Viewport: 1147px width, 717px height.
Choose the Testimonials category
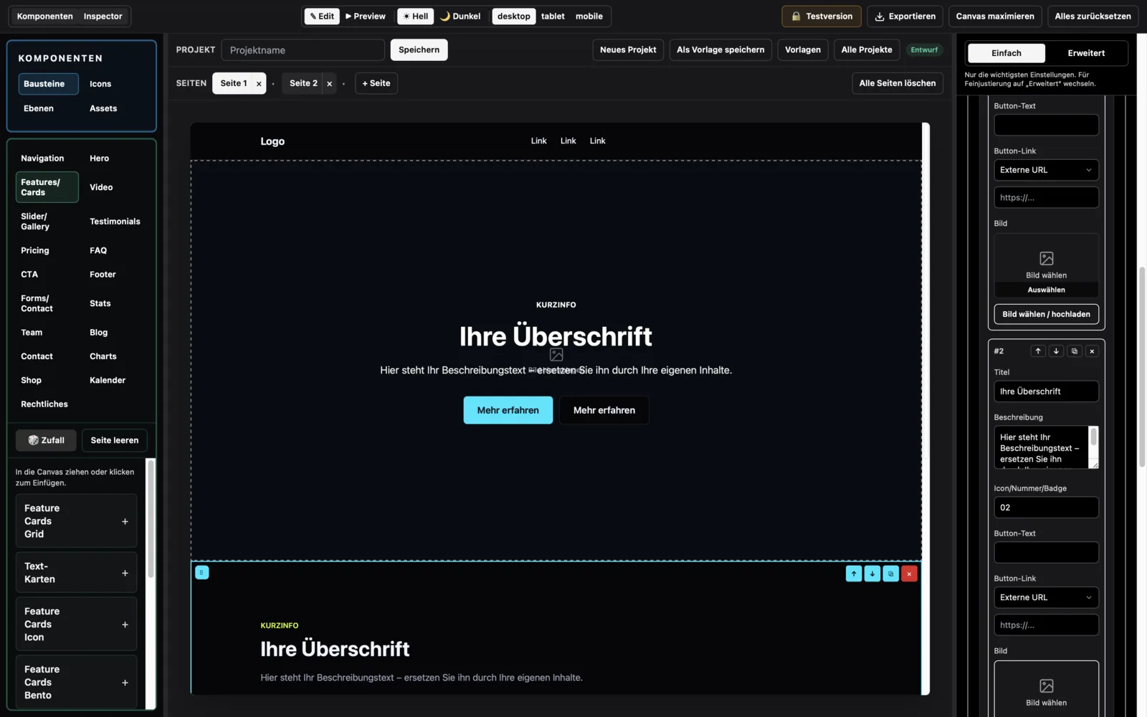point(115,222)
